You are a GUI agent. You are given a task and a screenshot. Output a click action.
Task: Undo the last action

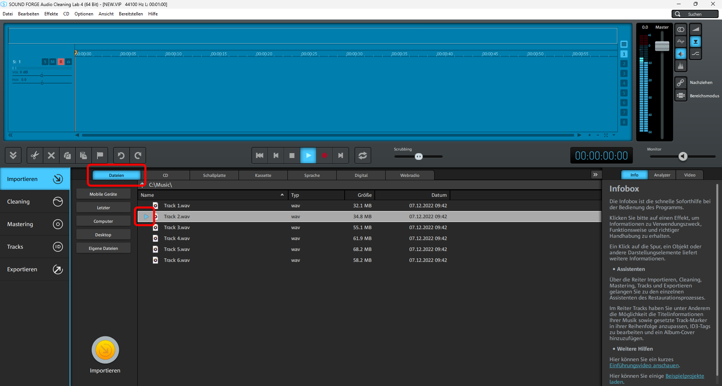pos(121,155)
